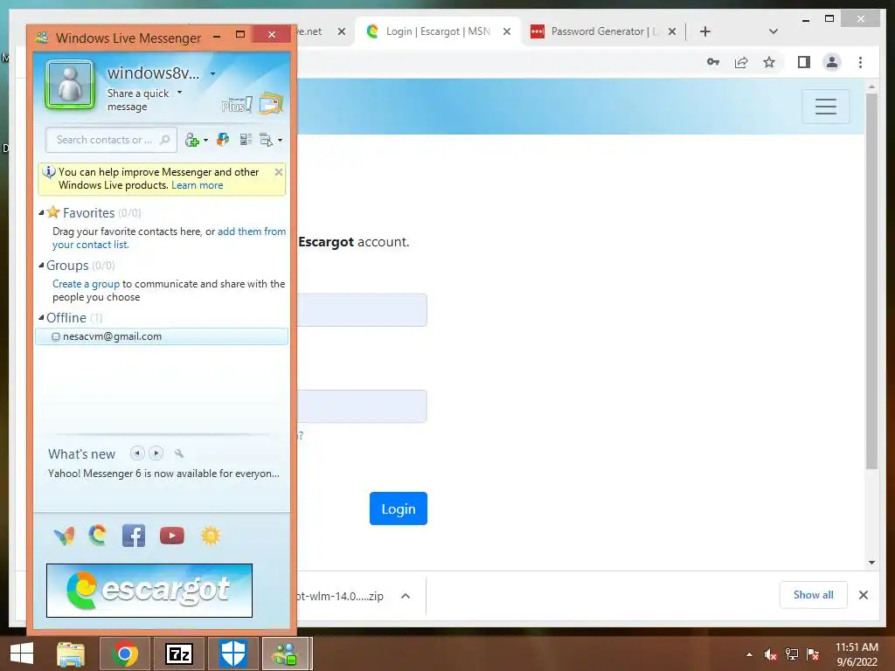Open Chrome profile avatar icon
Image resolution: width=895 pixels, height=671 pixels.
coord(832,62)
